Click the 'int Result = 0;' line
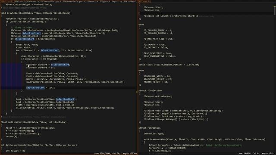Screen dimensions: 276x155 (16, 151)
